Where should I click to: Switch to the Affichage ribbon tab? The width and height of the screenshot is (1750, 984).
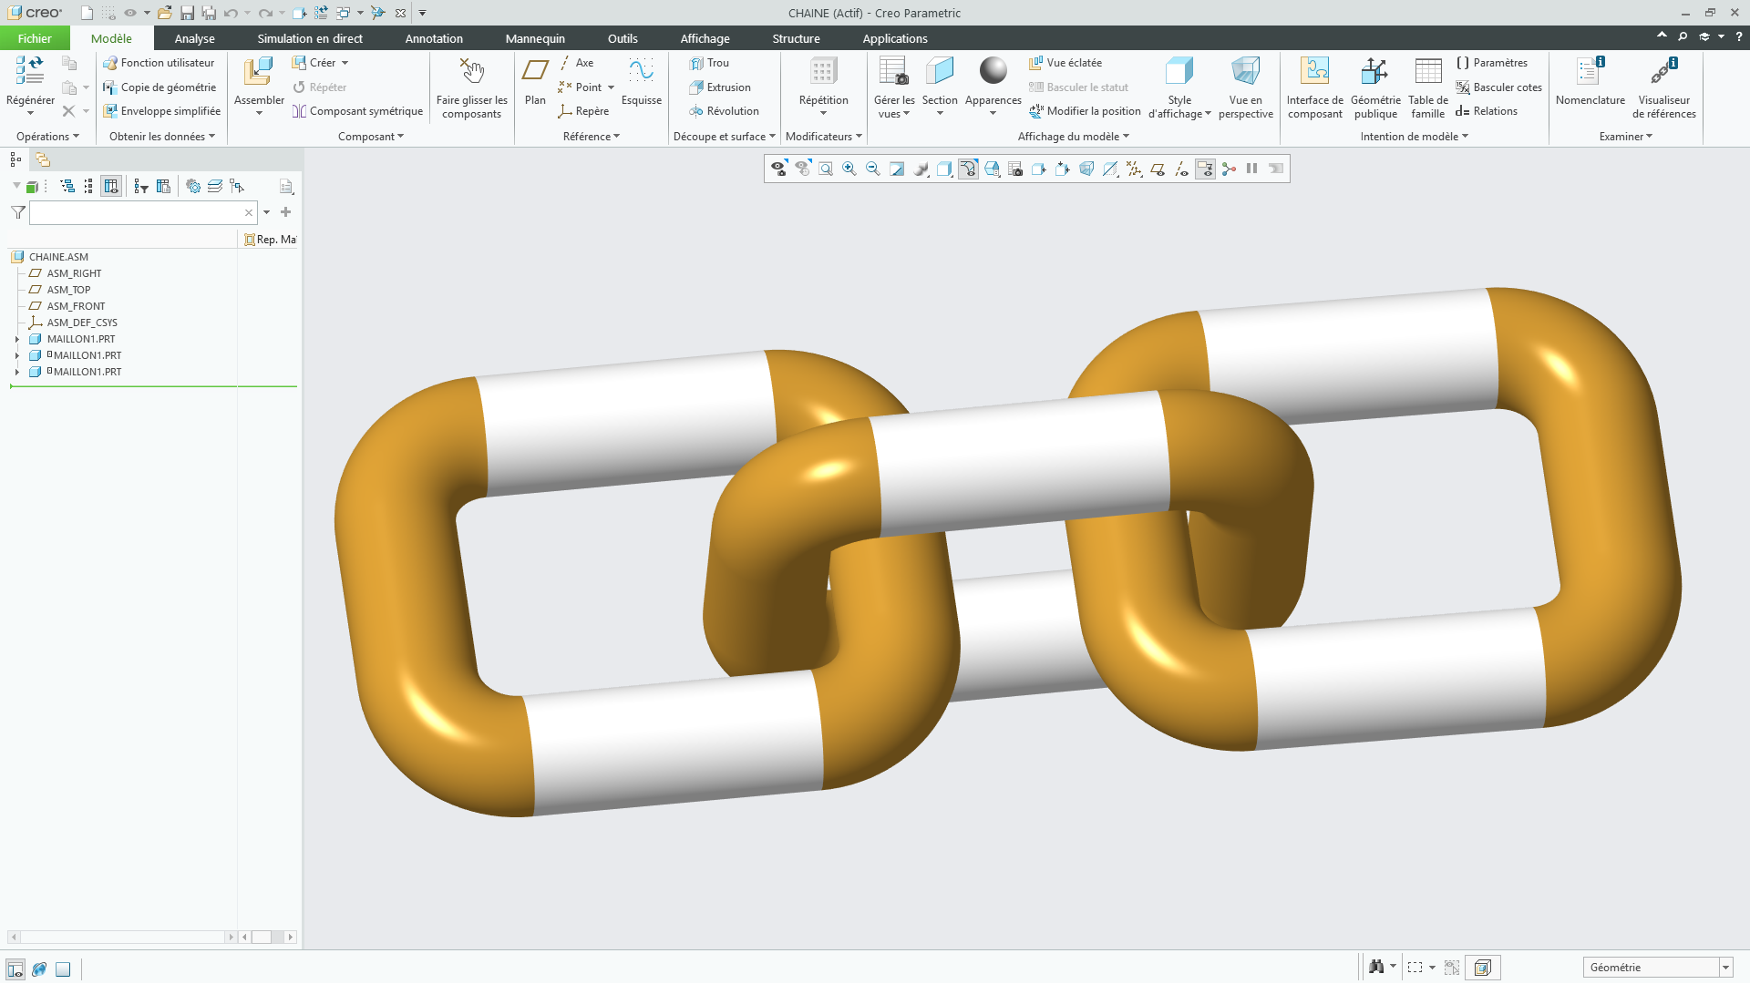[705, 38]
